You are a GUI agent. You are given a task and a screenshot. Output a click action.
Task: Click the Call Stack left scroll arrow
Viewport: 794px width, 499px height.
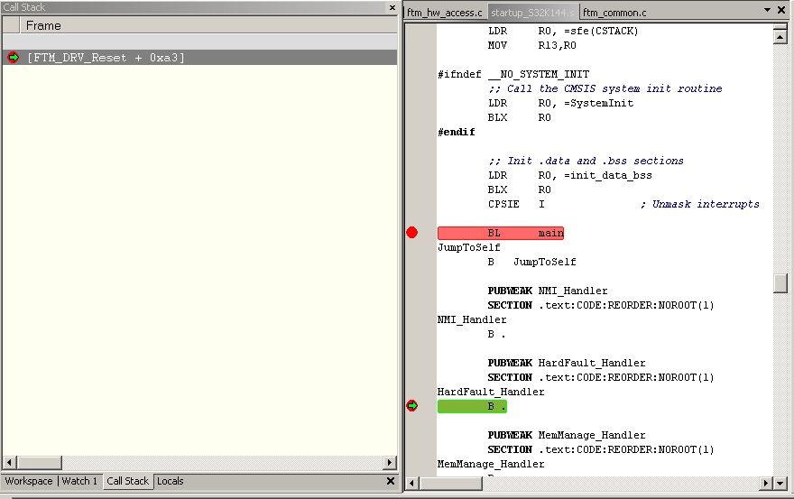(10, 462)
